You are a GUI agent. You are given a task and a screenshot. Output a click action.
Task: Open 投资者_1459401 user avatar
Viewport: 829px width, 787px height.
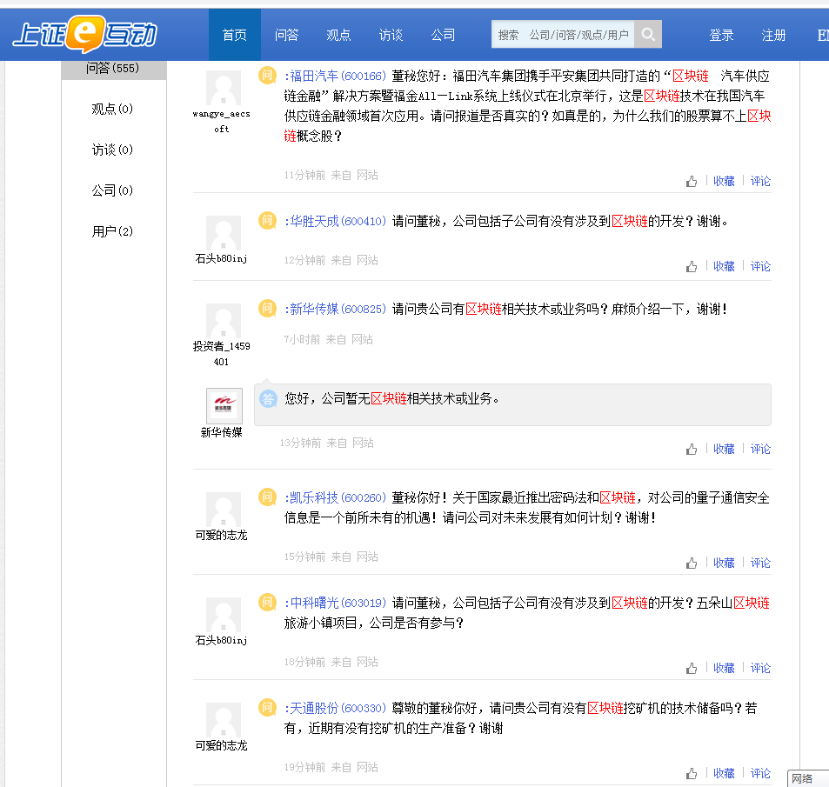[223, 321]
